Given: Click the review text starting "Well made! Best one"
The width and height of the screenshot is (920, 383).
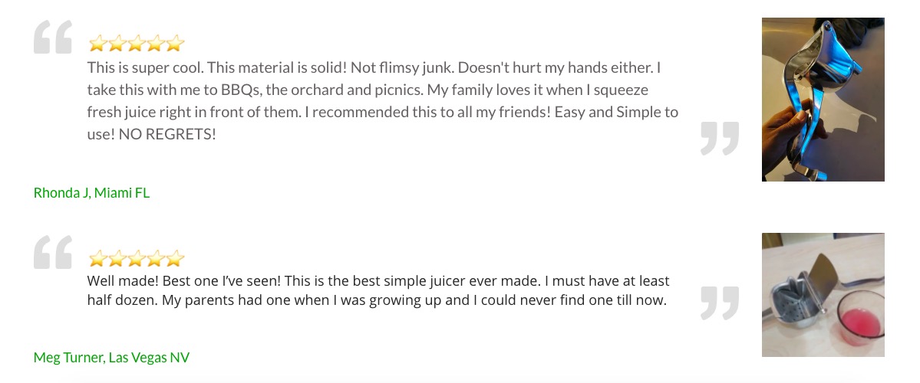Looking at the screenshot, I should click(x=378, y=291).
